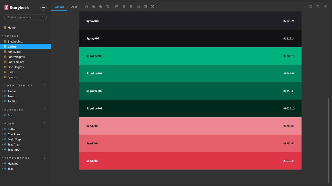332x186 pixels.
Task: Open the accessibility vision simulator
Action: (x=153, y=7)
